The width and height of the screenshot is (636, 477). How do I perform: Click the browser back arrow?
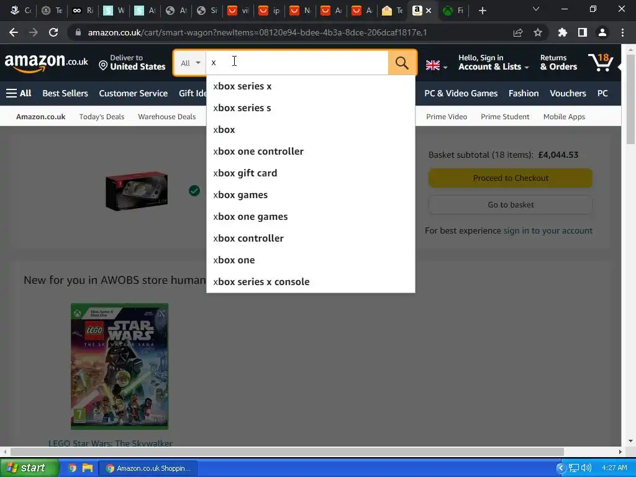click(x=14, y=32)
